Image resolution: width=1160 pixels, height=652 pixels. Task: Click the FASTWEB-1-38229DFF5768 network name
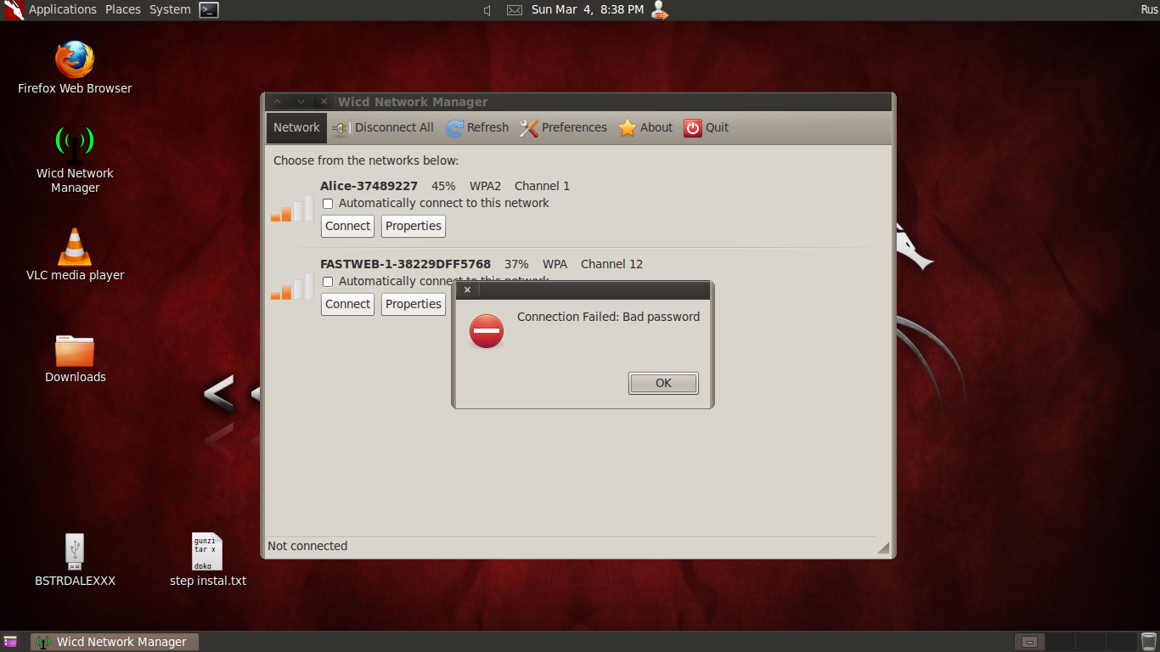coord(405,264)
